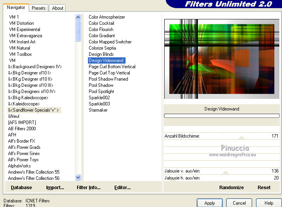
Task: Select AB Filters 2000 category
Action: (x=22, y=129)
